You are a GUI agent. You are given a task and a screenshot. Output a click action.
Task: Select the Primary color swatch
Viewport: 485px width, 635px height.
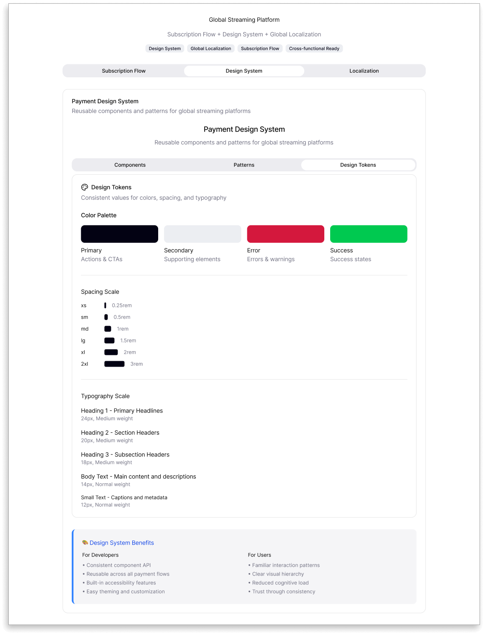point(119,234)
